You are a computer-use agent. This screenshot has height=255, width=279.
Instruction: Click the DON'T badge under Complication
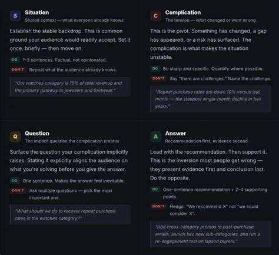[158, 78]
